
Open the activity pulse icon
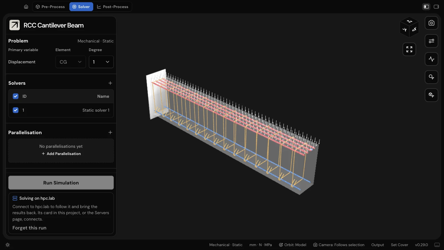[432, 59]
